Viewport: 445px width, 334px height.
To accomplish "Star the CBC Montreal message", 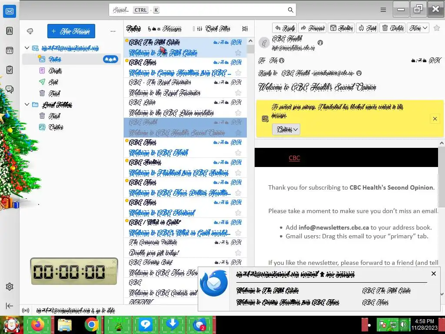I will pos(238,213).
